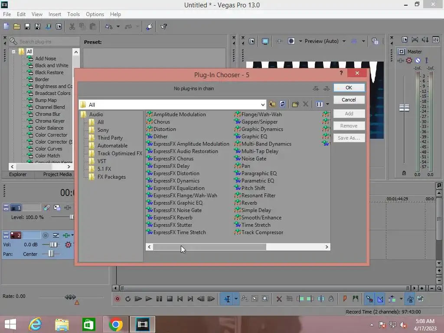444x333 pixels.
Task: Go to end with transport button
Action: click(190, 299)
